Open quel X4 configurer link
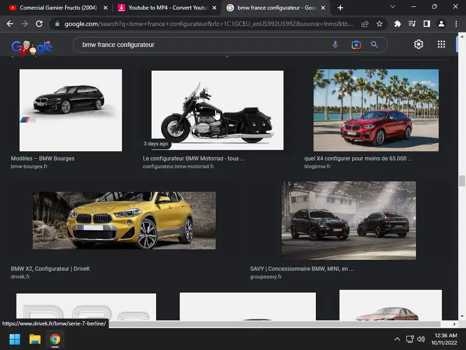This screenshot has height=350, width=466. tap(358, 158)
